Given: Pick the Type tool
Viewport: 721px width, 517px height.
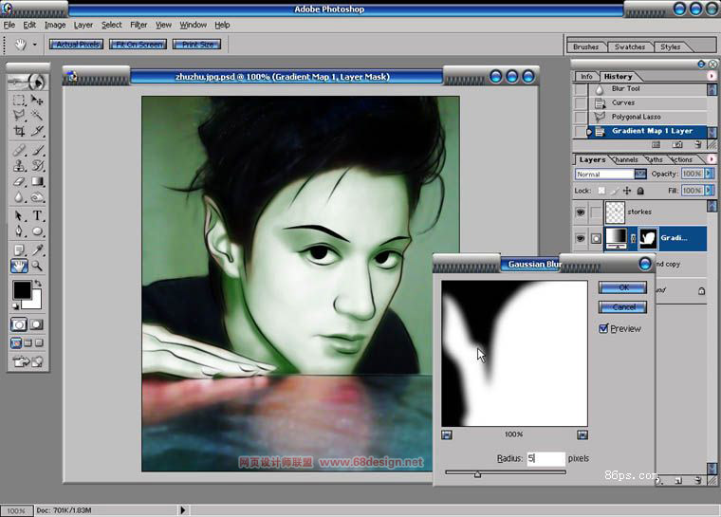Looking at the screenshot, I should pos(38,215).
